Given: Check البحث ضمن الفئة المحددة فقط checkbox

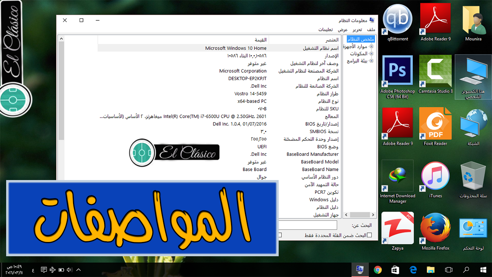Looking at the screenshot, I should tap(369, 235).
